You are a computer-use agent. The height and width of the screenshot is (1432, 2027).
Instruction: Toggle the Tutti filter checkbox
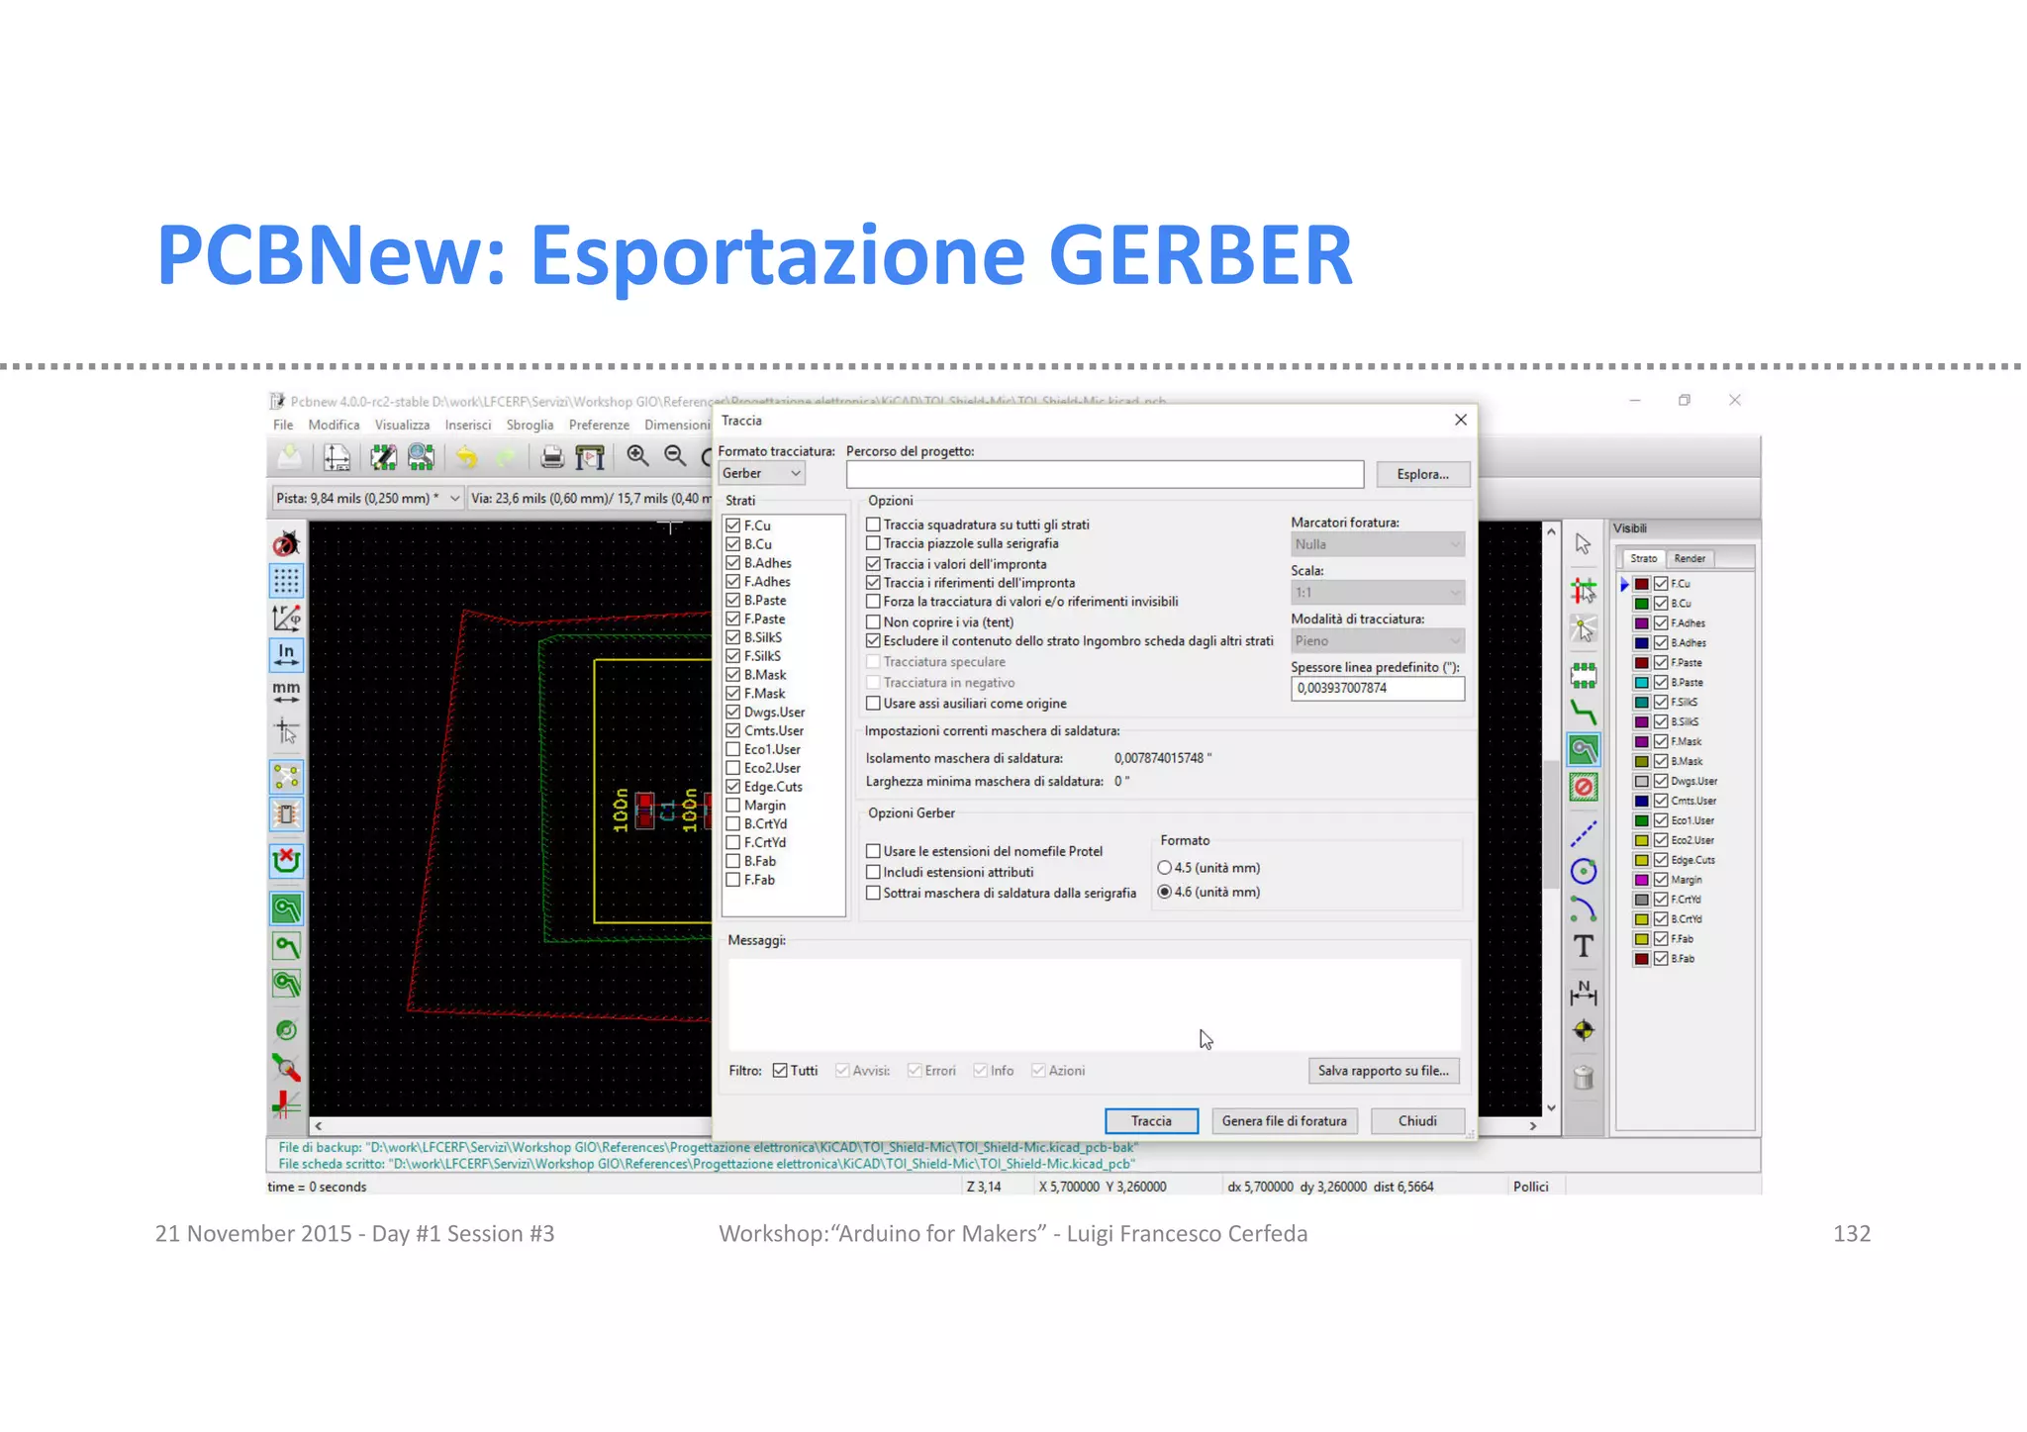click(780, 1071)
